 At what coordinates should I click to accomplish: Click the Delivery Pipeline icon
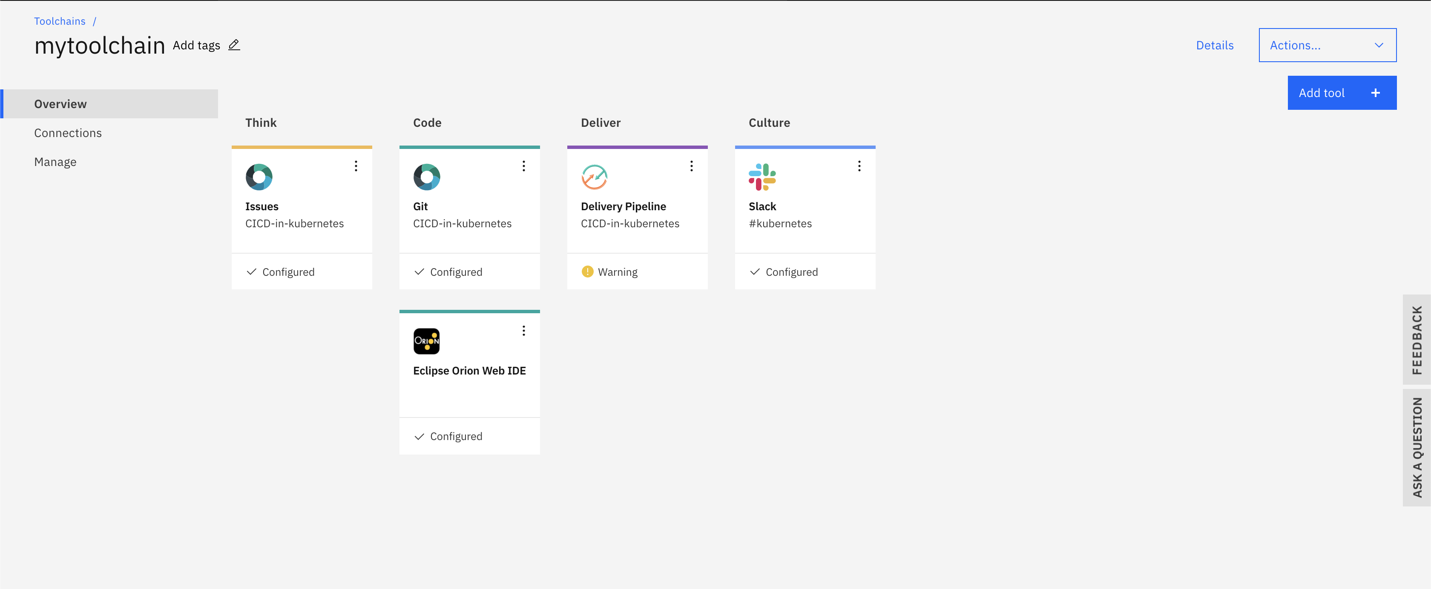594,176
